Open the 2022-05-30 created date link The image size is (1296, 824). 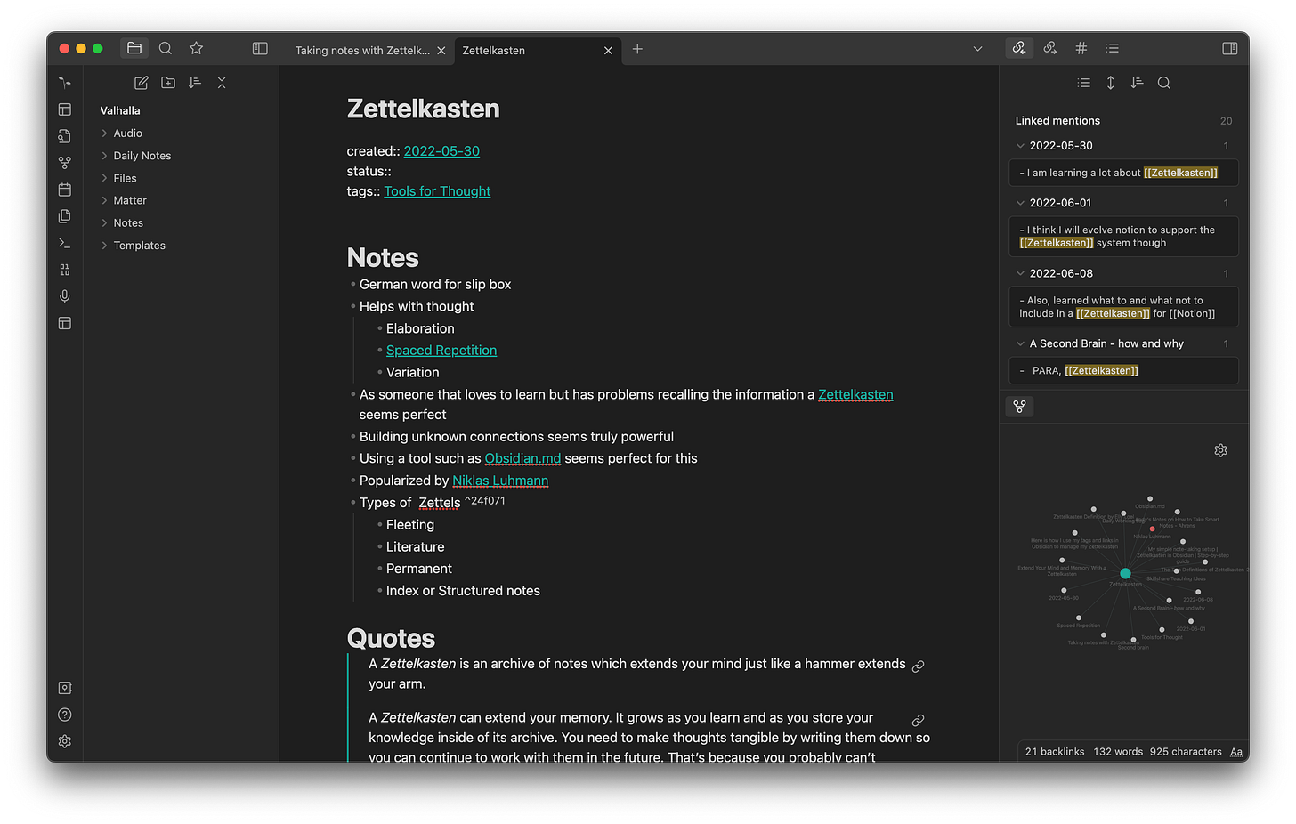point(441,151)
